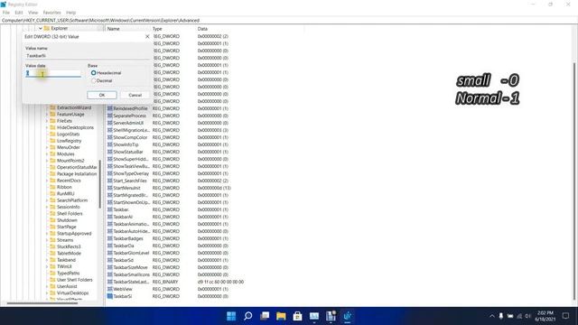The height and width of the screenshot is (325, 578).
Task: Select the User Shell Folders key
Action: [74, 280]
